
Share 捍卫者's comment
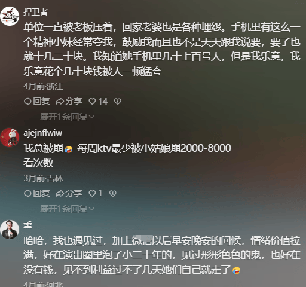pyautogui.click(x=69, y=102)
